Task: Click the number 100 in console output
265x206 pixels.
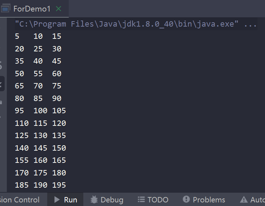Action: (x=40, y=111)
